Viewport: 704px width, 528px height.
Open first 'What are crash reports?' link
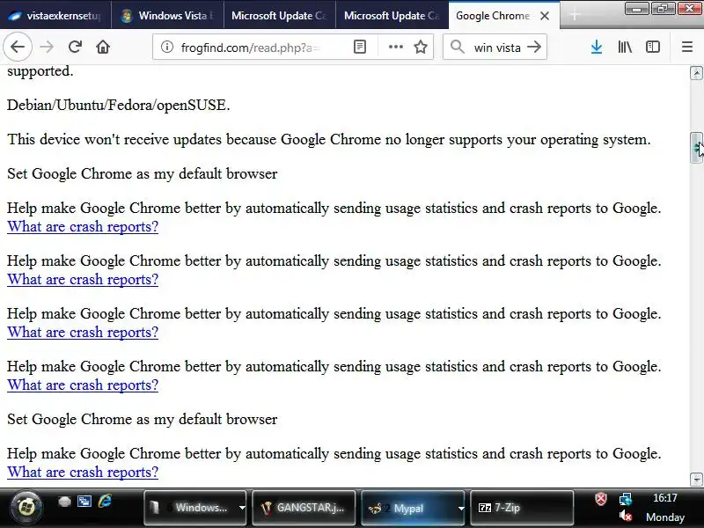(83, 227)
